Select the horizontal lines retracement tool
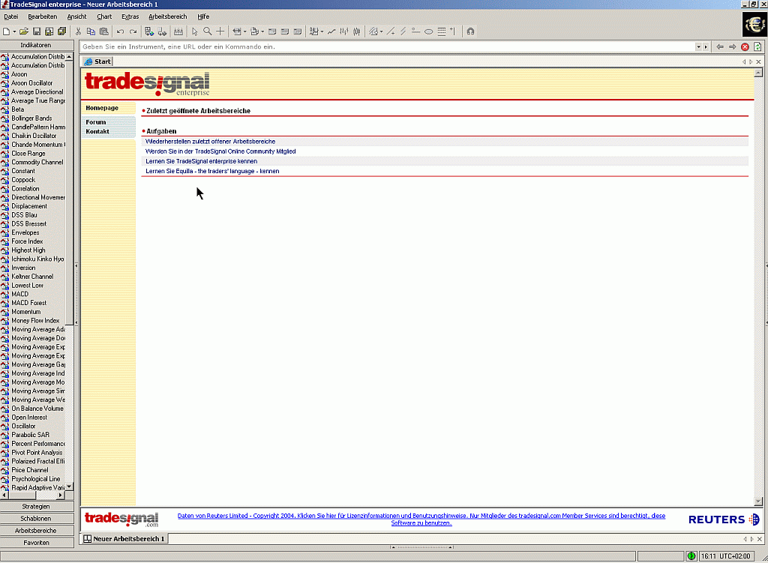Image resolution: width=768 pixels, height=563 pixels. 441,31
